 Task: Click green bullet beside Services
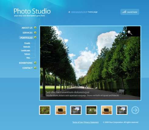coord(35,32)
